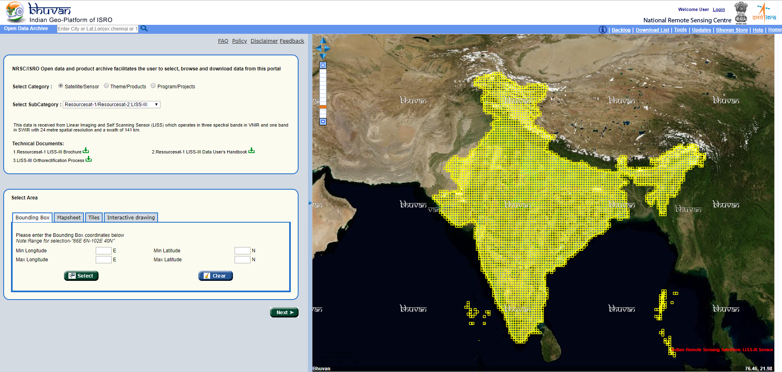Download the Resourcesat-1 LISS-III Brochure
The width and height of the screenshot is (782, 372).
(x=86, y=151)
